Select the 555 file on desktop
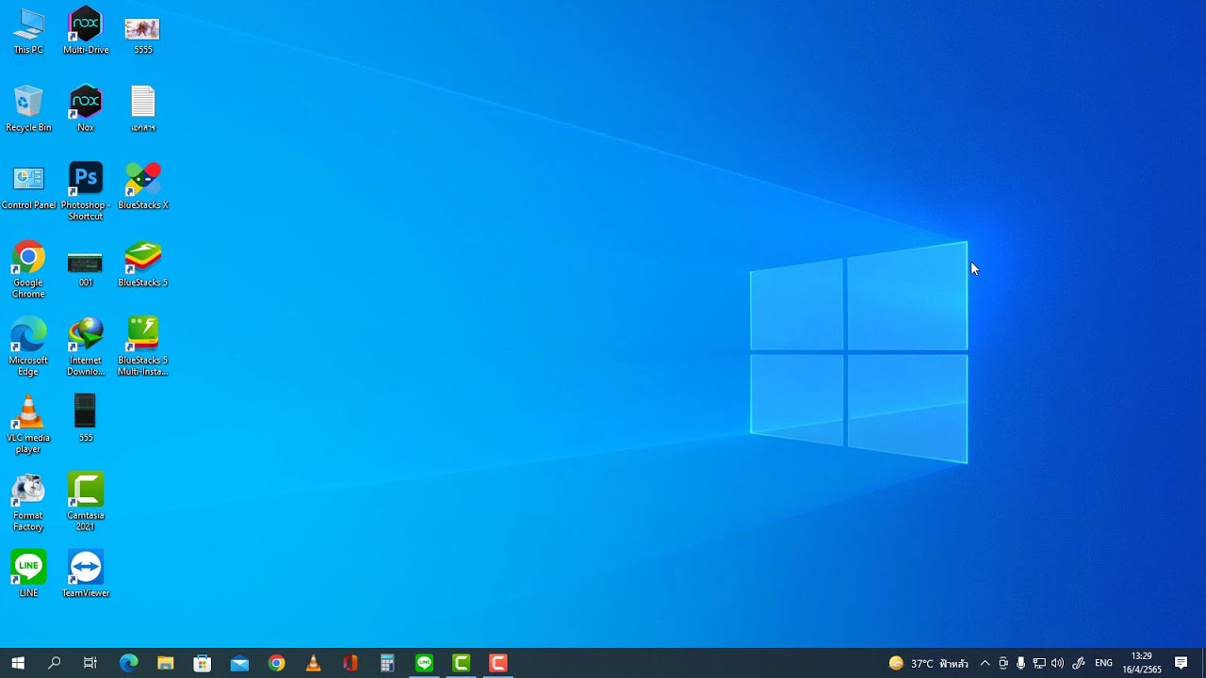The height and width of the screenshot is (678, 1206). pos(86,419)
